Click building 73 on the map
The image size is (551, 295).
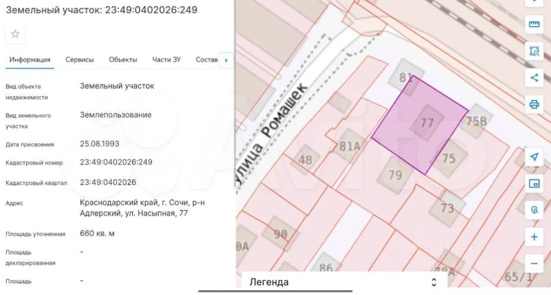[447, 208]
